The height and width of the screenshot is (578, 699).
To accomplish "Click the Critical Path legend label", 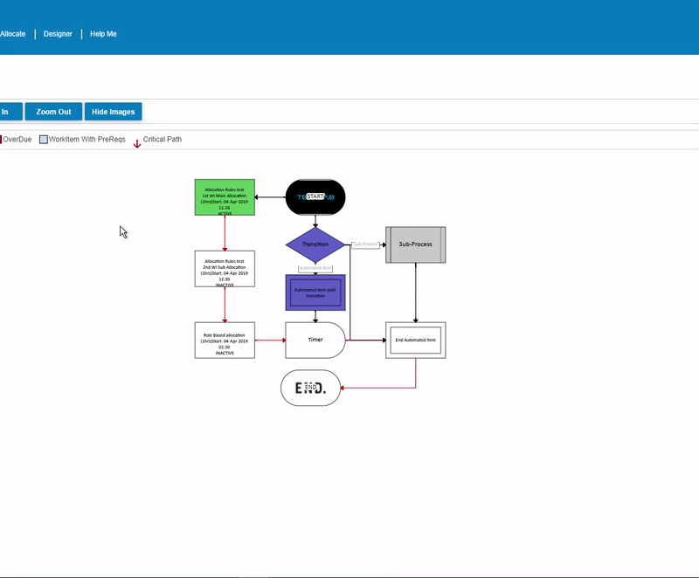I will click(x=163, y=140).
